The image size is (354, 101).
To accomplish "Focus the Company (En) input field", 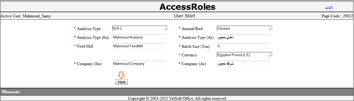I will tap(139, 64).
